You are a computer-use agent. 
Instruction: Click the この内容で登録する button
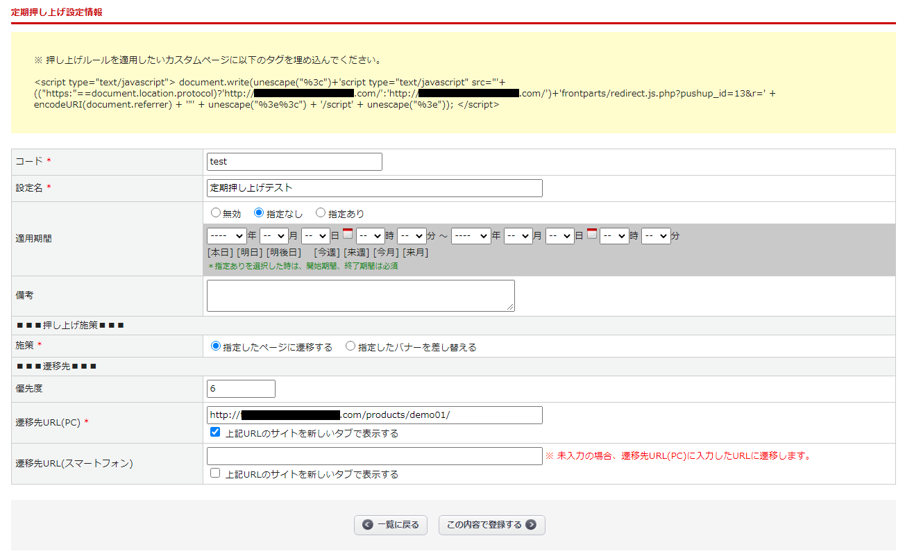pyautogui.click(x=491, y=525)
